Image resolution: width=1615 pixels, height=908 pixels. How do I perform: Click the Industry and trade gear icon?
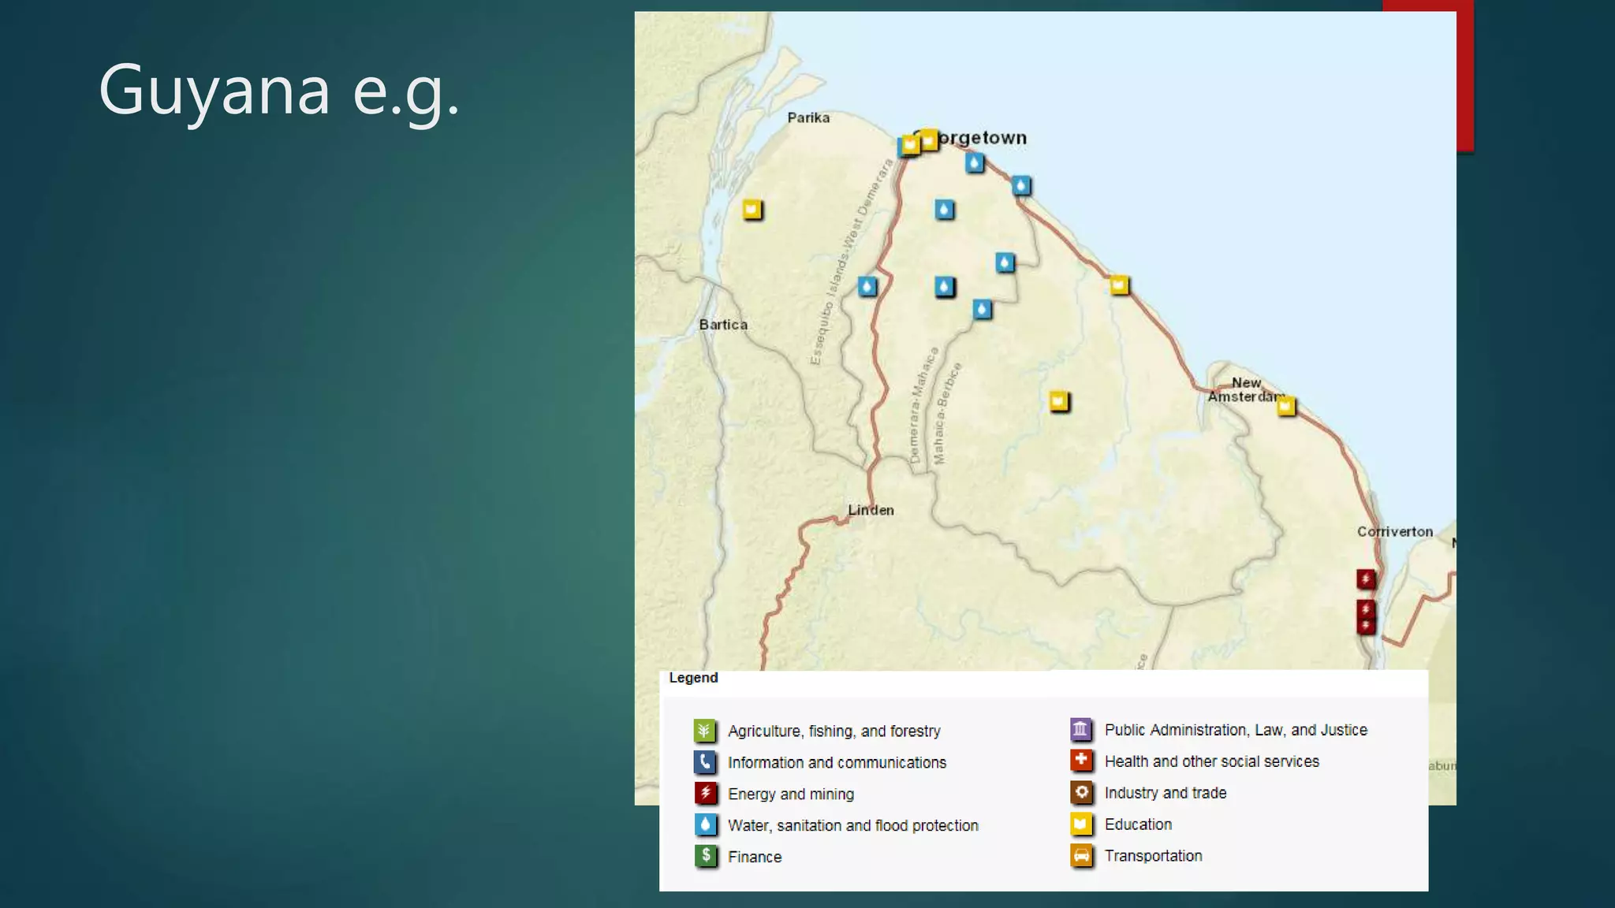point(1080,792)
